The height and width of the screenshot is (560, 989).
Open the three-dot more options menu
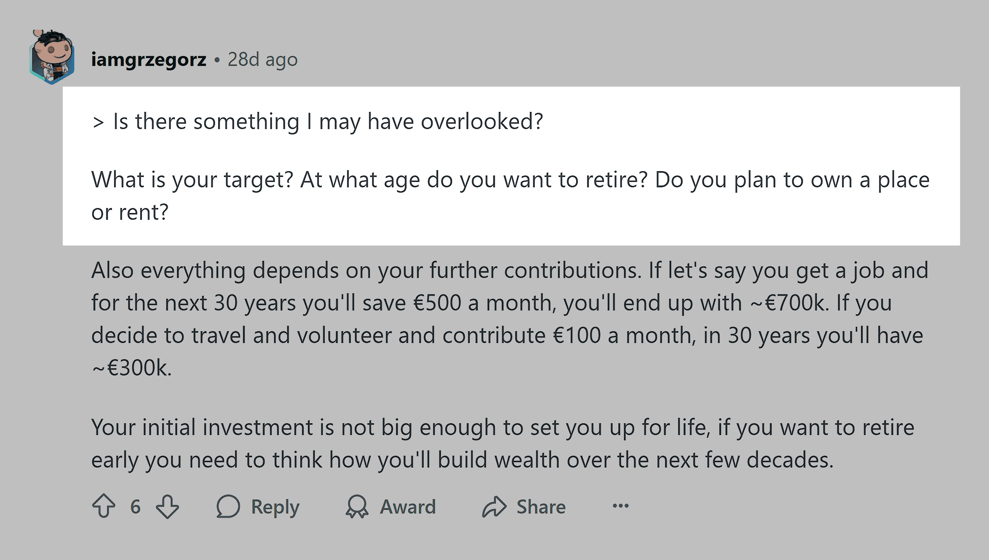coord(620,506)
